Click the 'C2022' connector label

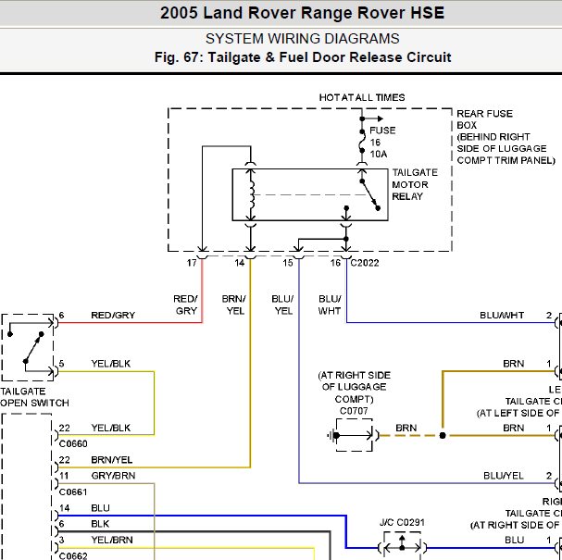365,263
